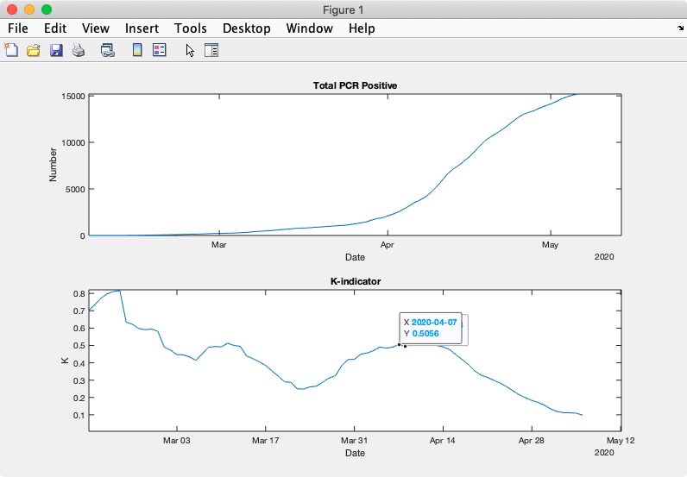Screen dimensions: 687x477
Task: Click the 'Figure 1' window title
Action: [343, 9]
